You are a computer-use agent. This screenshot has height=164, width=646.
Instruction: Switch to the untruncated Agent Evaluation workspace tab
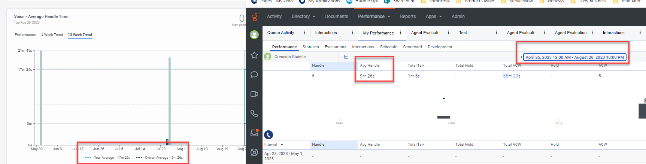click(571, 33)
